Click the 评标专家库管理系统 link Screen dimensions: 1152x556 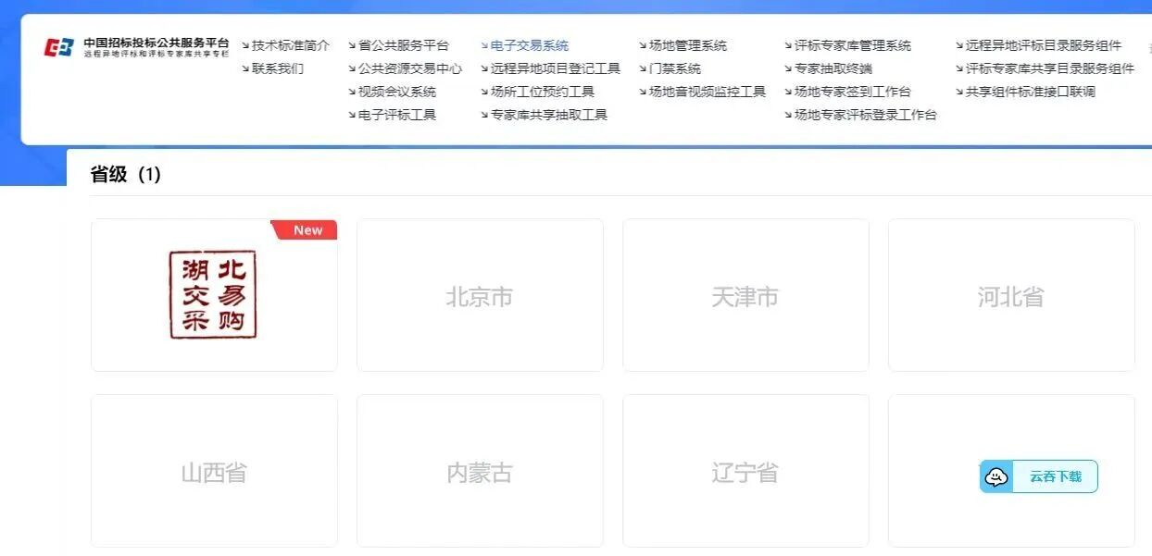click(852, 43)
